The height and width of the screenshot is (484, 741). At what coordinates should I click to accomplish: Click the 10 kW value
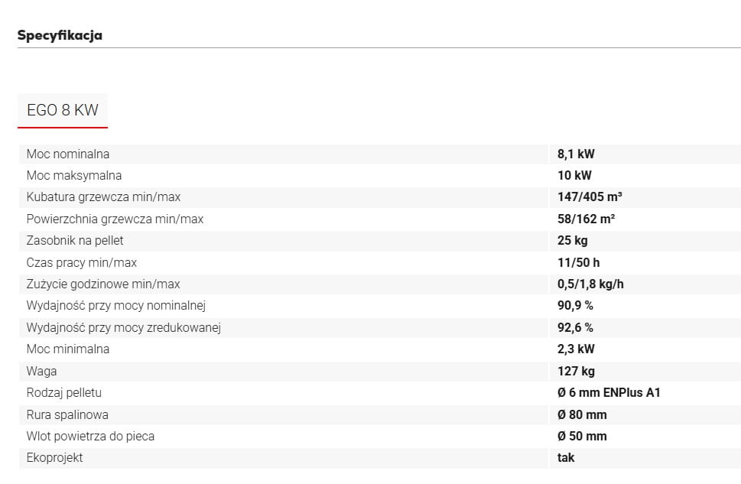(574, 175)
